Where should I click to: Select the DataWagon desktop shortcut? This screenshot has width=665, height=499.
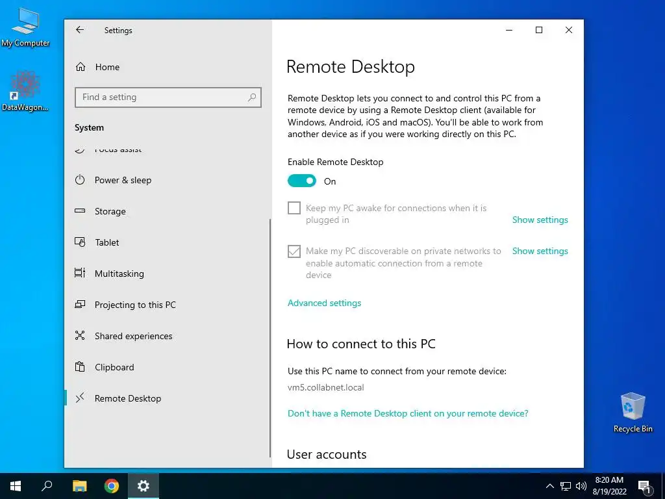25,91
